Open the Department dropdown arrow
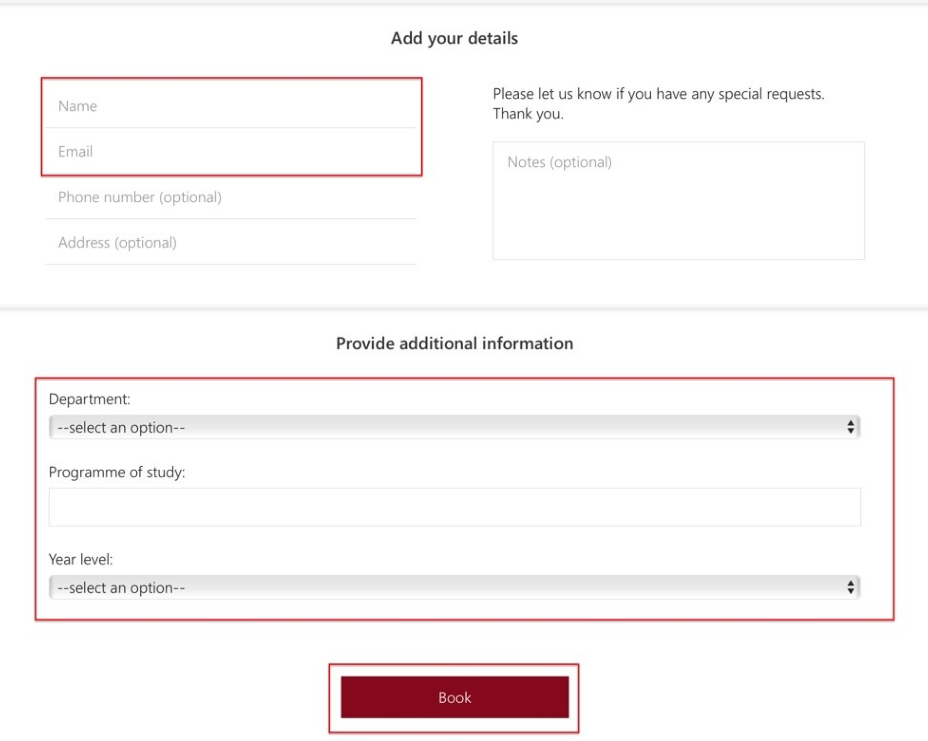928x741 pixels. pos(850,427)
